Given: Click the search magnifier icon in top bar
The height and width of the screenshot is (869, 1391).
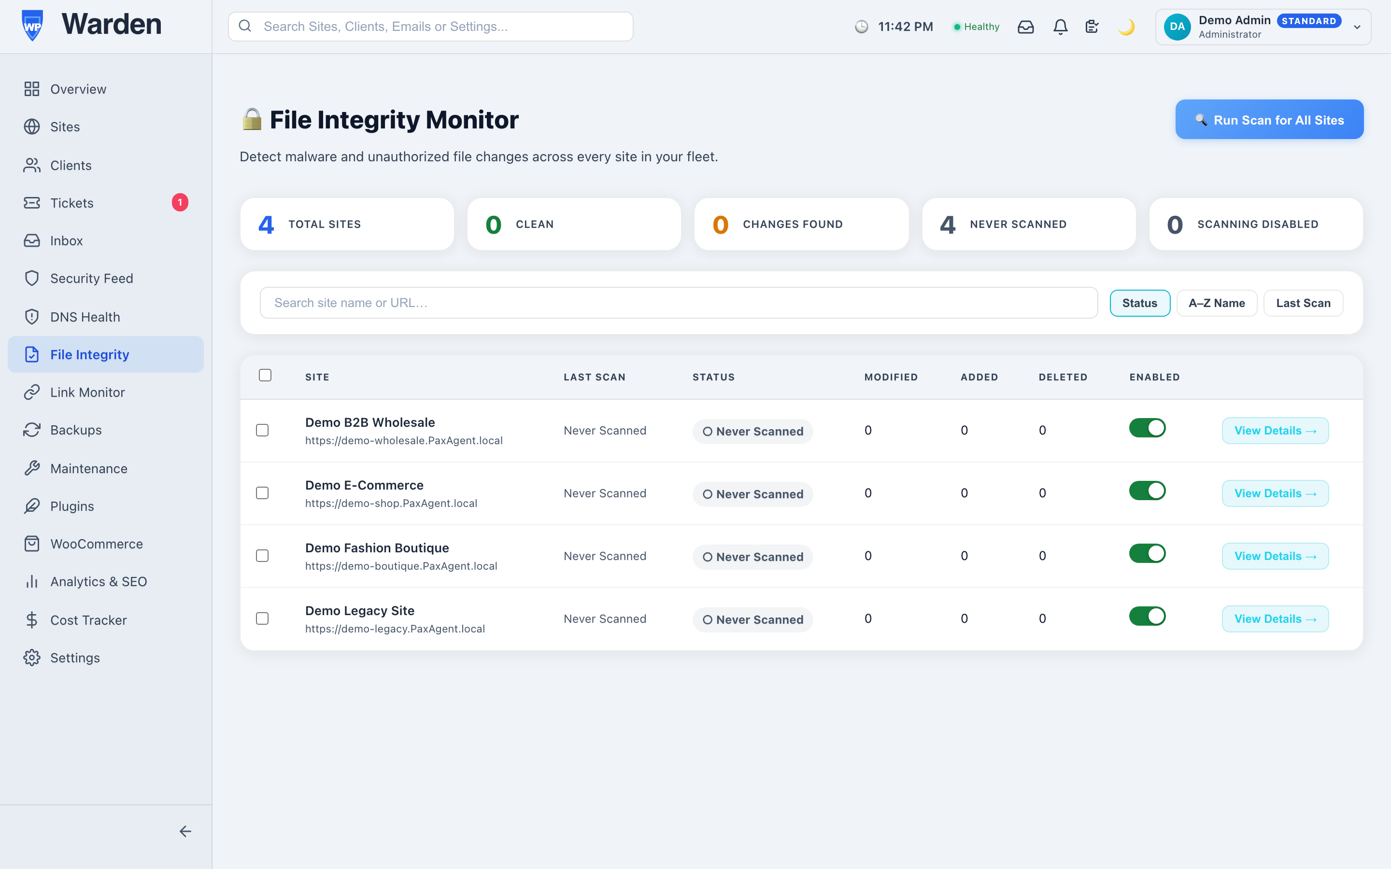Looking at the screenshot, I should pyautogui.click(x=245, y=26).
